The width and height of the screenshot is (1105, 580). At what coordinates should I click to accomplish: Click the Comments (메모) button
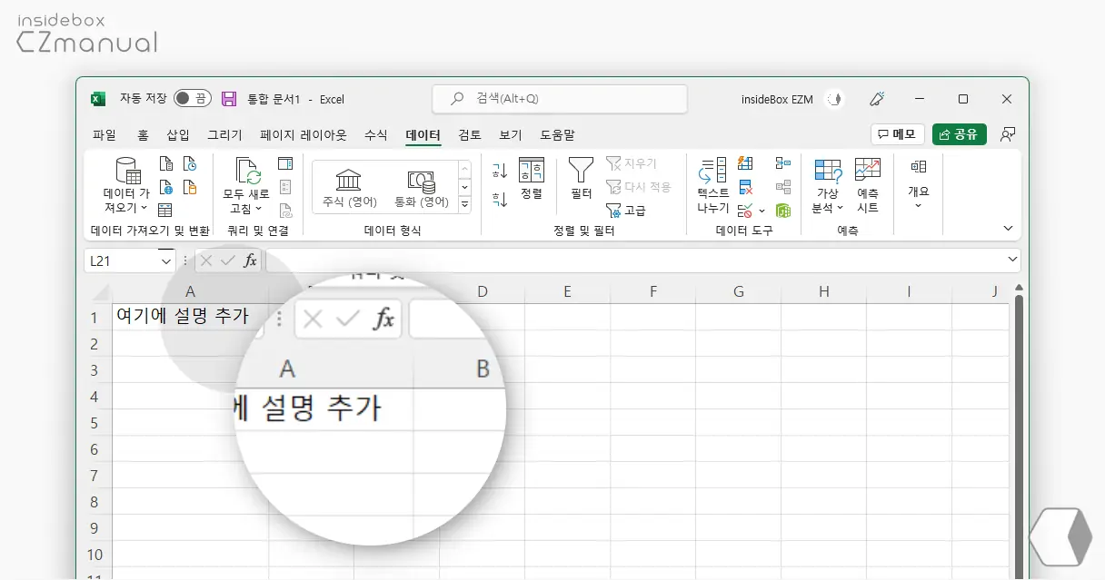[897, 134]
